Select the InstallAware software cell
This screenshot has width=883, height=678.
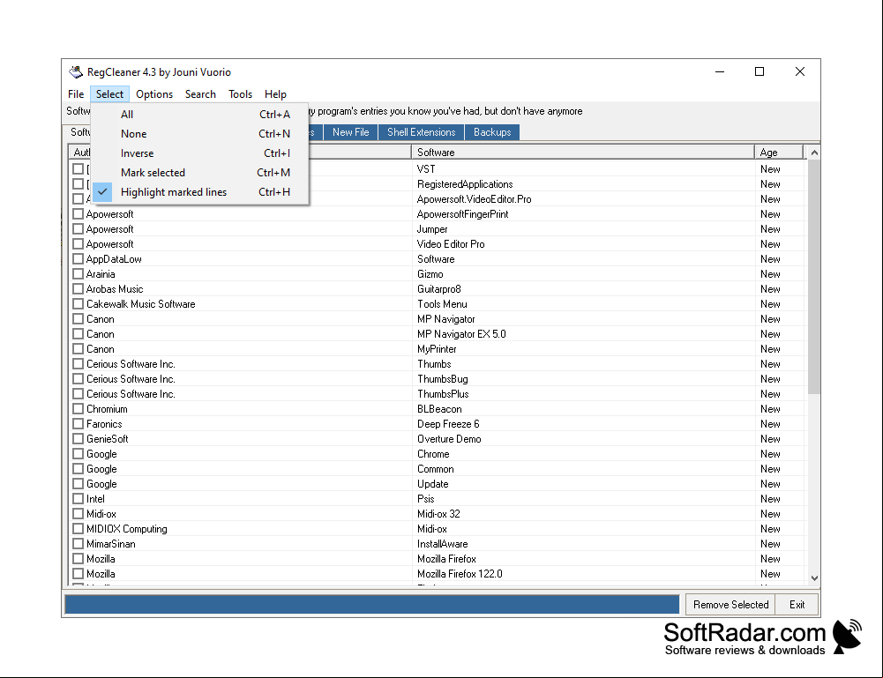click(x=443, y=544)
